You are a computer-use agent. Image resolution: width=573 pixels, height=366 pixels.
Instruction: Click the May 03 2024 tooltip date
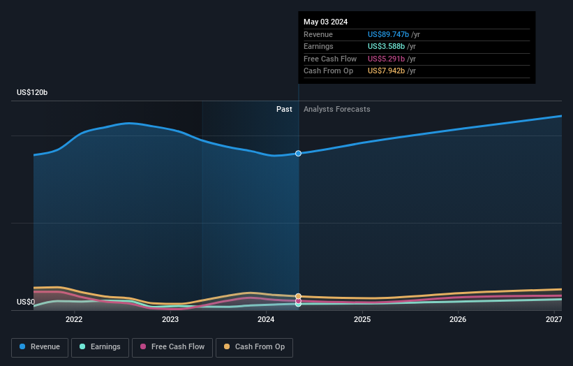click(326, 22)
